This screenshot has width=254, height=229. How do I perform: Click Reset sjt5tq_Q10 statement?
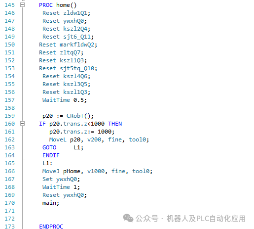click(68, 68)
